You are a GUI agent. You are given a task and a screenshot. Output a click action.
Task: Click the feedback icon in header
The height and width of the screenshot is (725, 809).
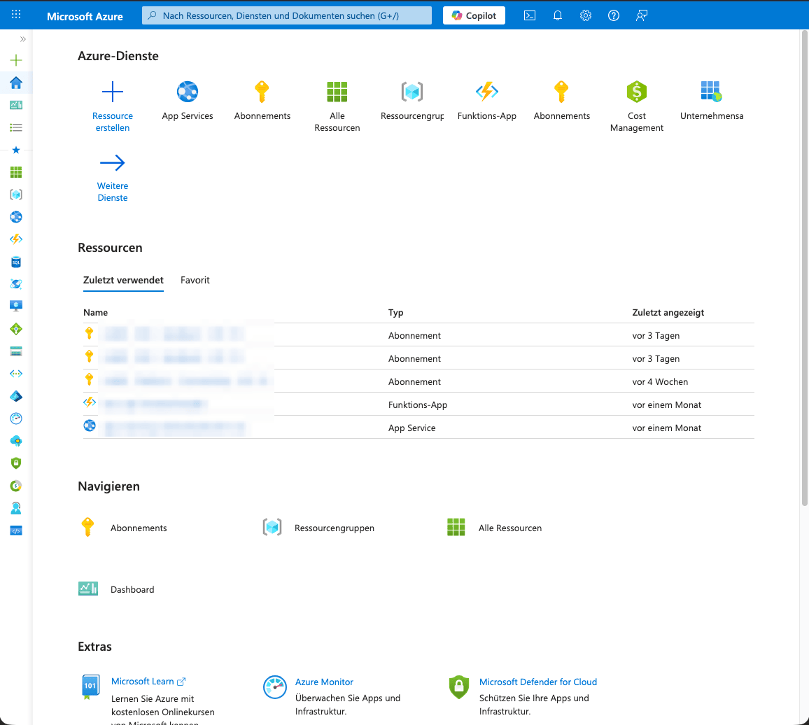pyautogui.click(x=642, y=15)
